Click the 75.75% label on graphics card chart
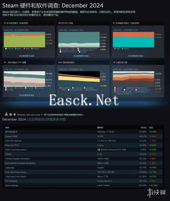 coord(49,44)
